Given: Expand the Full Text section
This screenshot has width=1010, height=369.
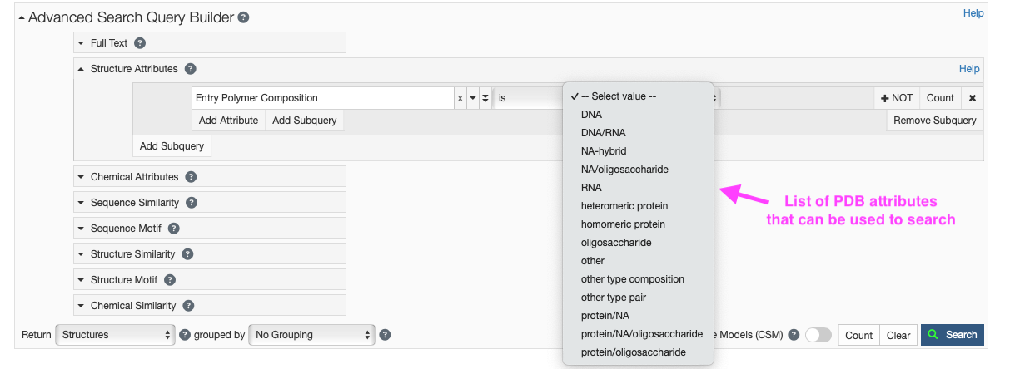Looking at the screenshot, I should point(81,43).
